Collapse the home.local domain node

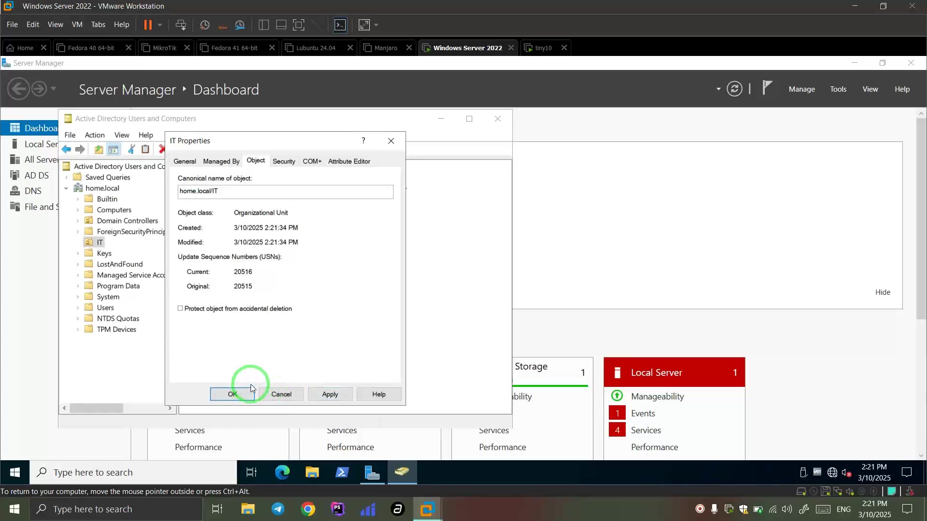pyautogui.click(x=67, y=188)
